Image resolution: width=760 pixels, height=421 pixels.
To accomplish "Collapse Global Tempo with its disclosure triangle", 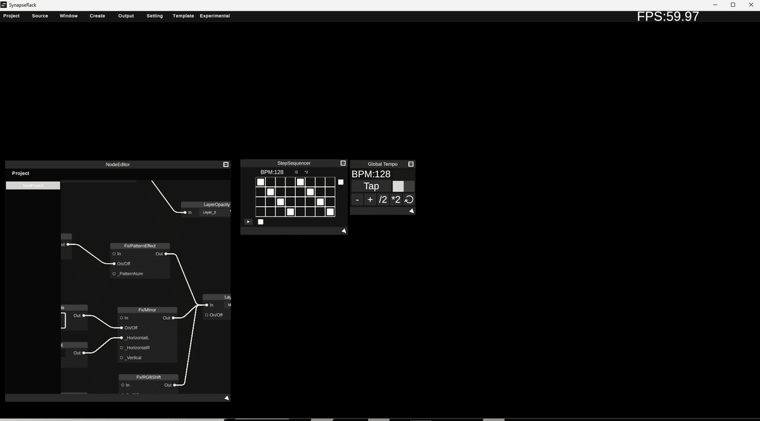I will click(411, 211).
